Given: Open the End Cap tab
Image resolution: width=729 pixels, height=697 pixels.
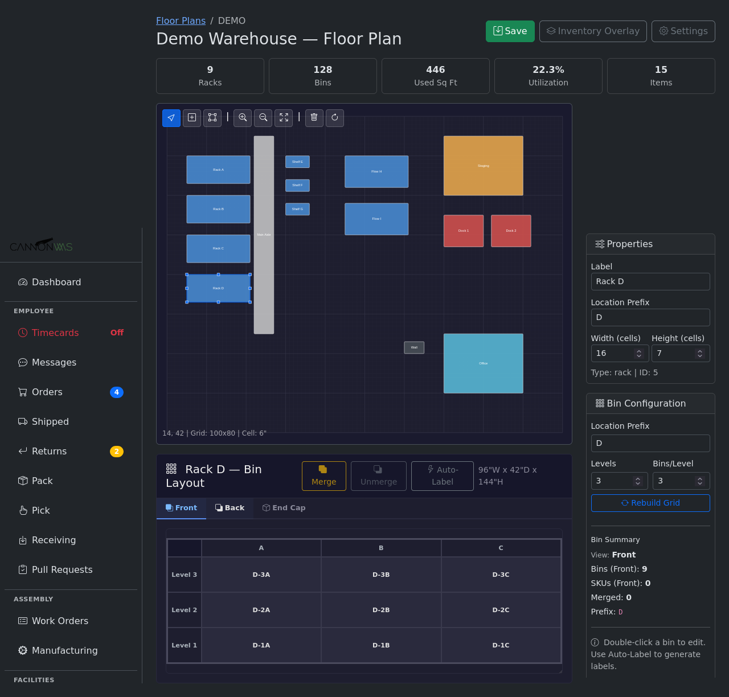Looking at the screenshot, I should click(x=284, y=508).
